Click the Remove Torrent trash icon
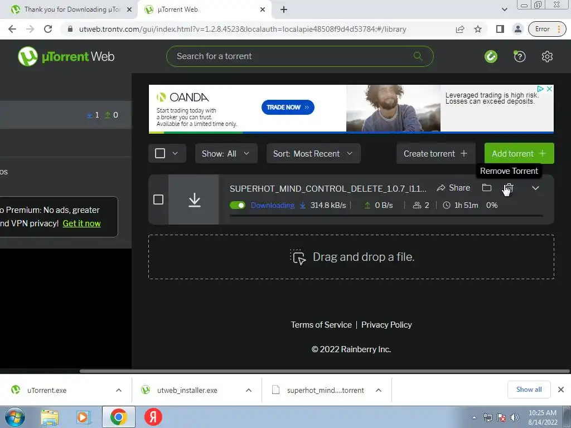Screen dimensions: 571x428 (x=509, y=188)
